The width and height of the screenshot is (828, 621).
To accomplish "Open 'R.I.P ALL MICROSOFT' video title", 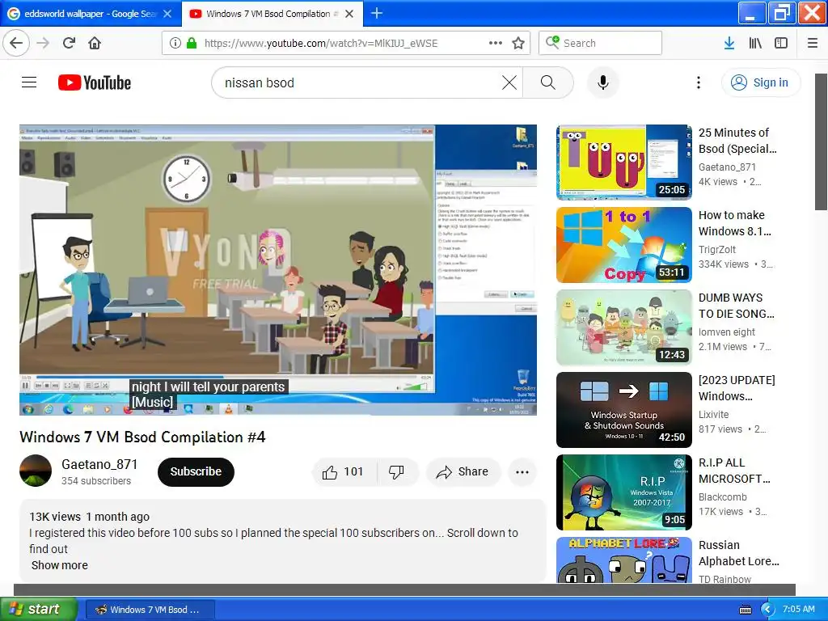I will point(734,471).
